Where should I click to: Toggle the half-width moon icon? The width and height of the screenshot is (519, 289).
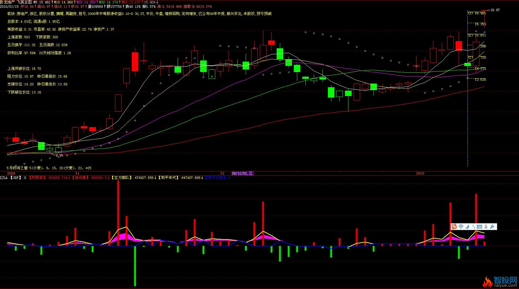(467, 227)
